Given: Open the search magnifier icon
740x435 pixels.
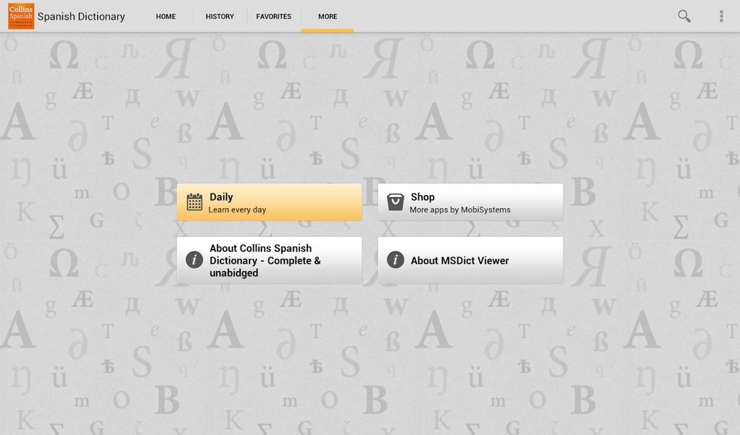Looking at the screenshot, I should coord(684,16).
